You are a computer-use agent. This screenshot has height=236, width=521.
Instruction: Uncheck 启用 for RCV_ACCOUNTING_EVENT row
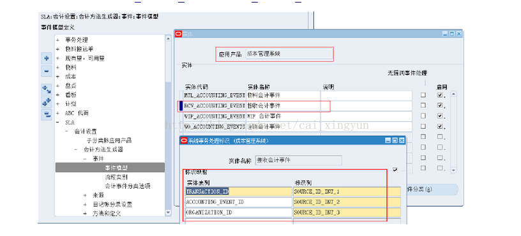point(440,105)
